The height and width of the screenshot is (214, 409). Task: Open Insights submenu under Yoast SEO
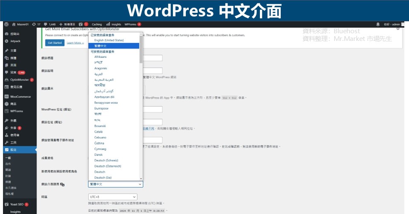pyautogui.click(x=15, y=212)
